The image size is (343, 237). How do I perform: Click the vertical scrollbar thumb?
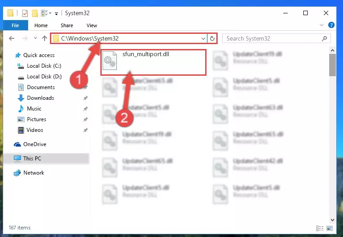(x=332, y=65)
